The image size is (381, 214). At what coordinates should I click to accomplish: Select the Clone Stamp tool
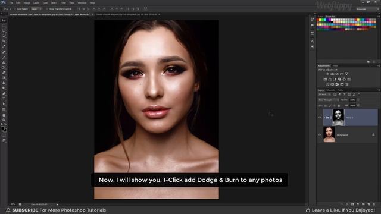pos(4,62)
